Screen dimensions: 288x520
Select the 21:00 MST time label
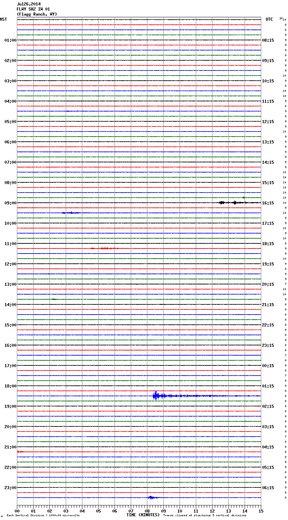11,447
